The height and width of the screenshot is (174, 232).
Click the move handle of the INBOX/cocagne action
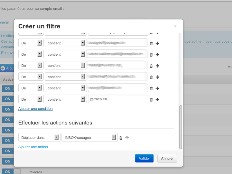click(x=127, y=138)
